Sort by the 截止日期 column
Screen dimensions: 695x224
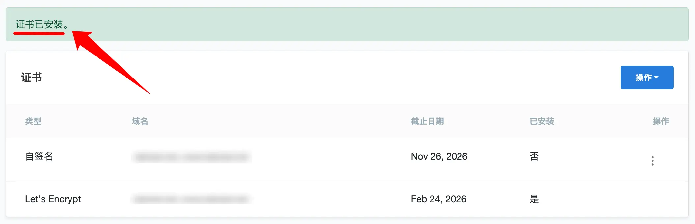(427, 121)
